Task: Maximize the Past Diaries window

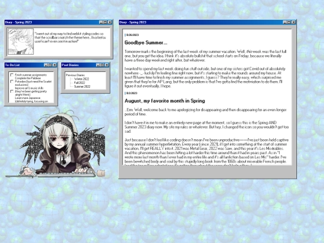Action: pos(102,65)
